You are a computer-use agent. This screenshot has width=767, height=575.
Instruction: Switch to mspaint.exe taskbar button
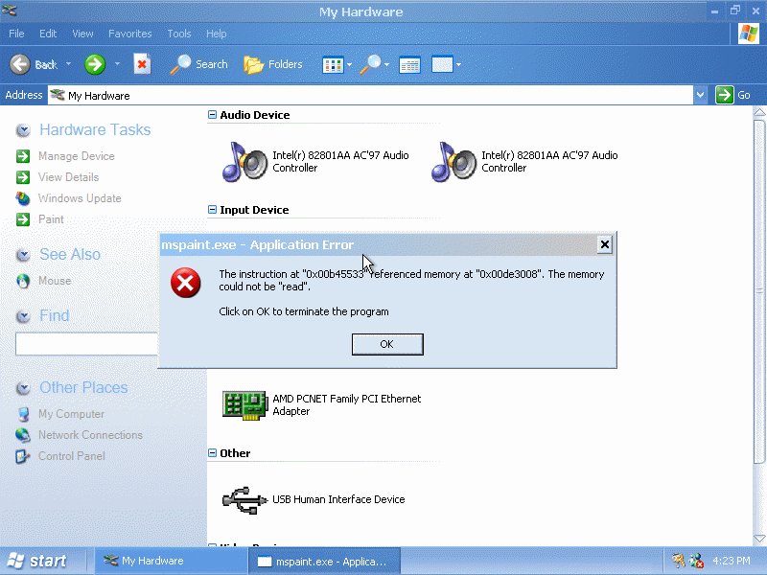click(325, 562)
